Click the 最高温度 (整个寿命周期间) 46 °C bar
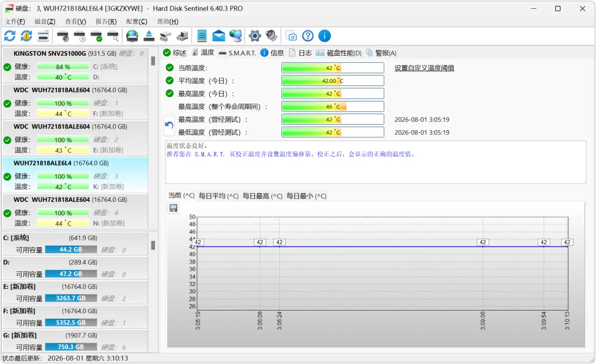Screen dimensions: 596x364 point(333,107)
